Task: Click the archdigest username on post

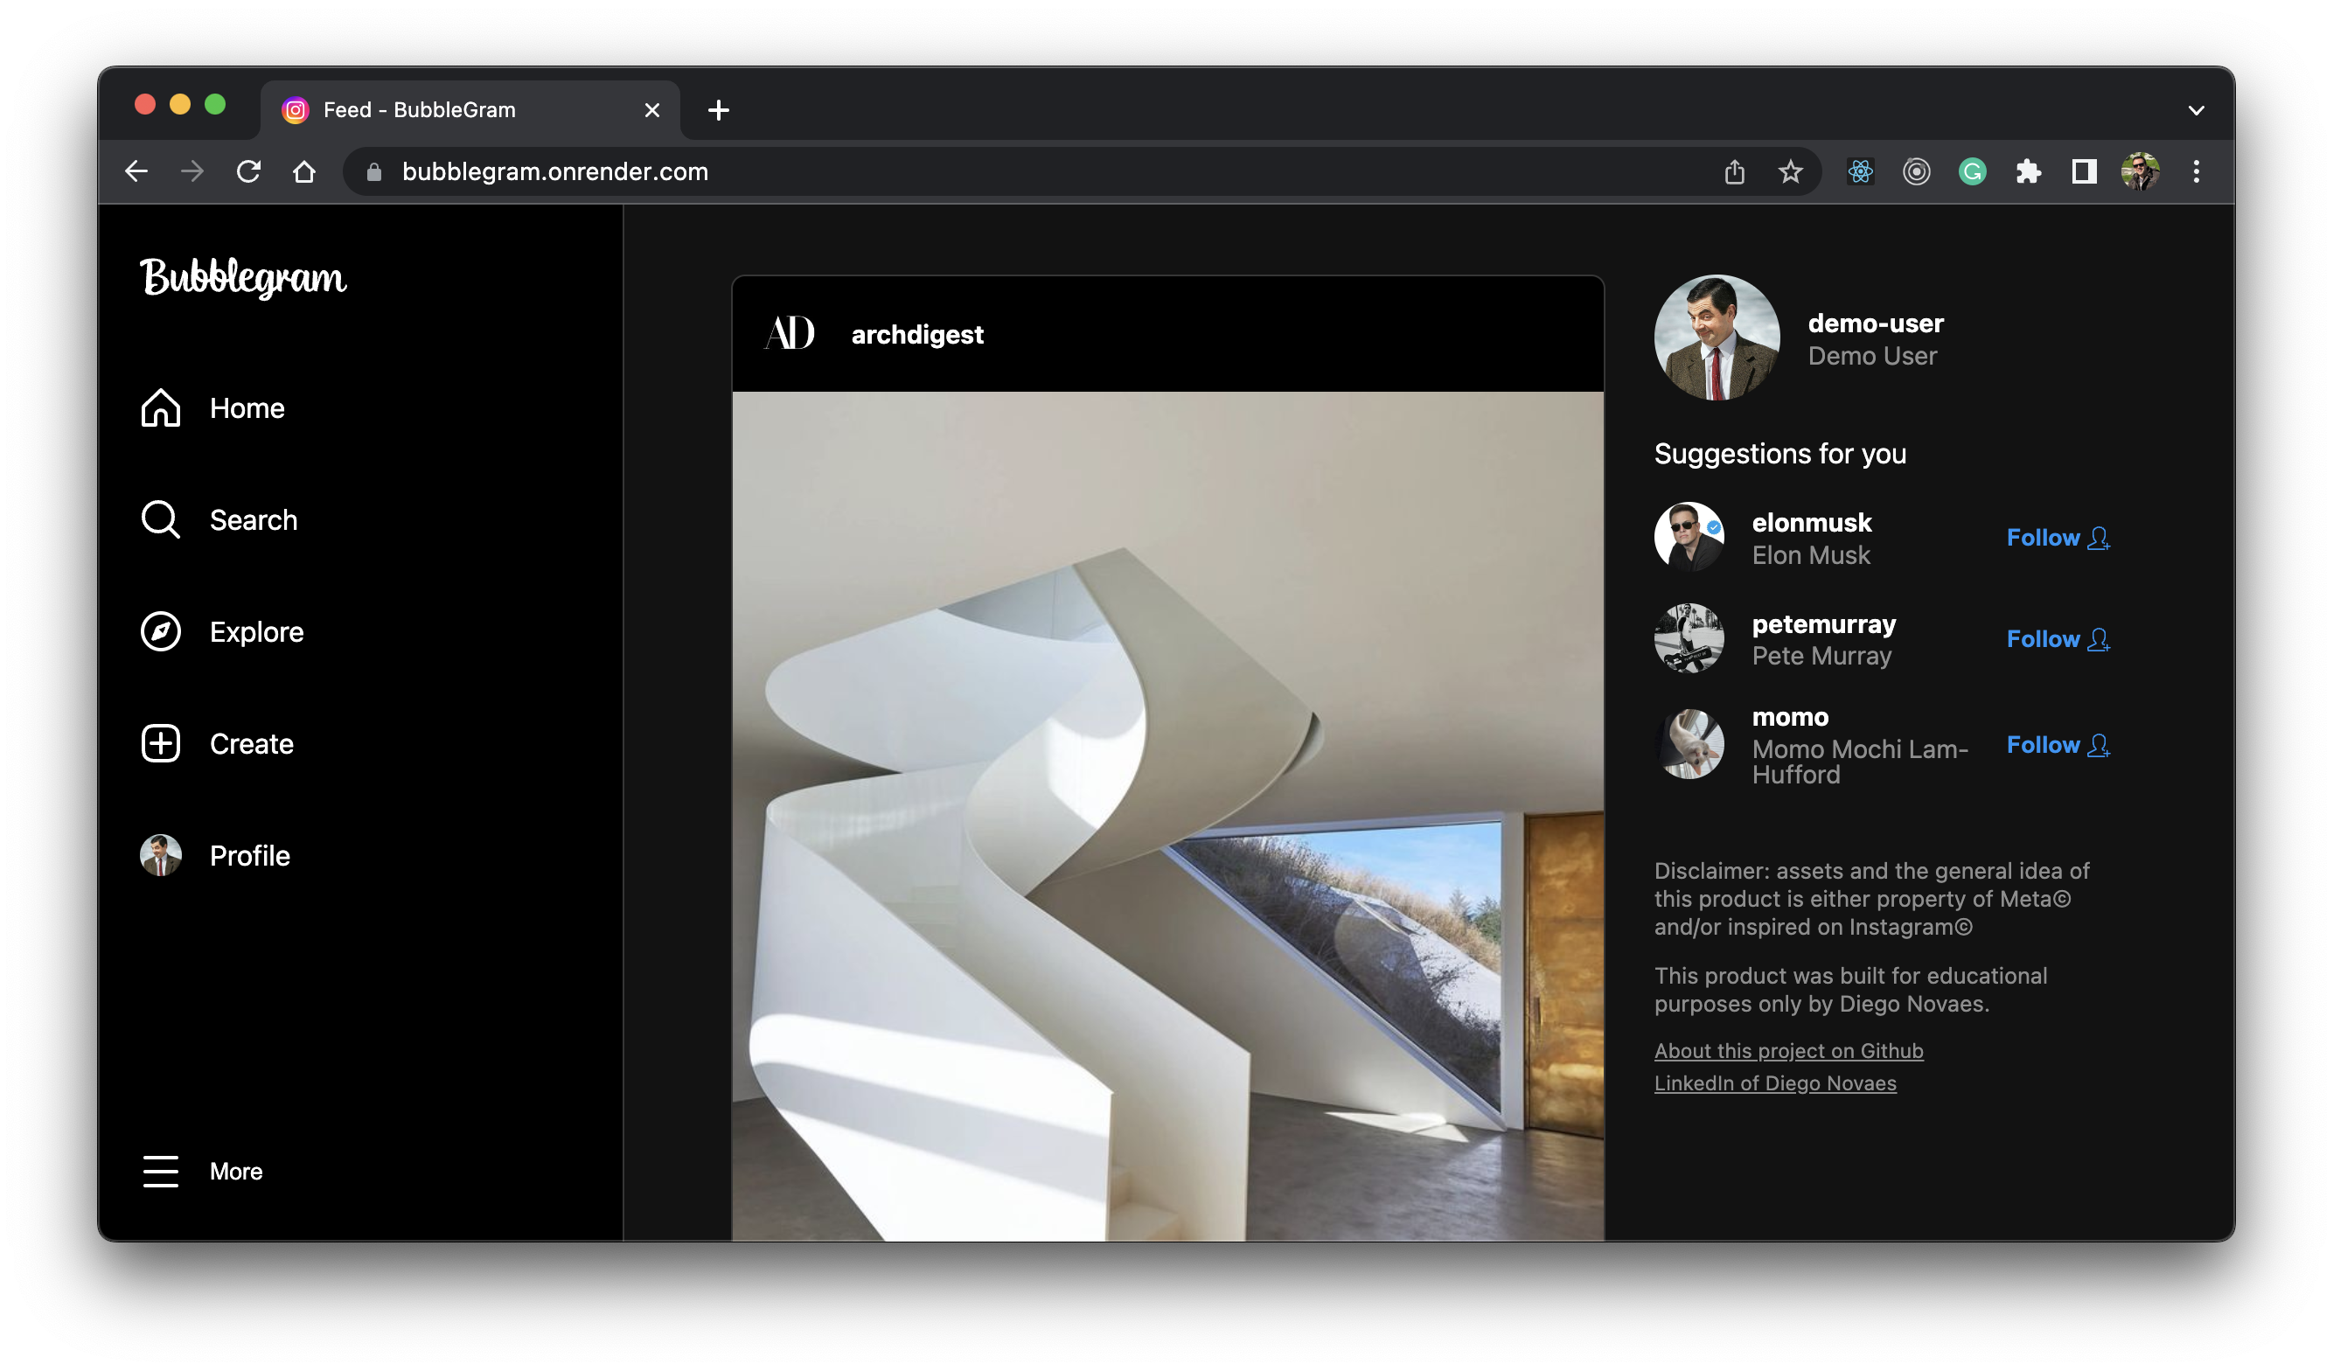Action: (x=917, y=334)
